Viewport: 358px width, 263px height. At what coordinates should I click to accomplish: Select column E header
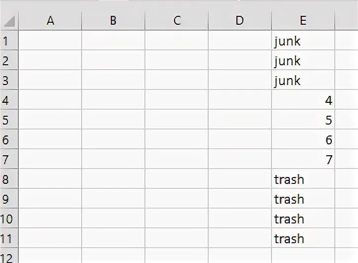coord(303,20)
